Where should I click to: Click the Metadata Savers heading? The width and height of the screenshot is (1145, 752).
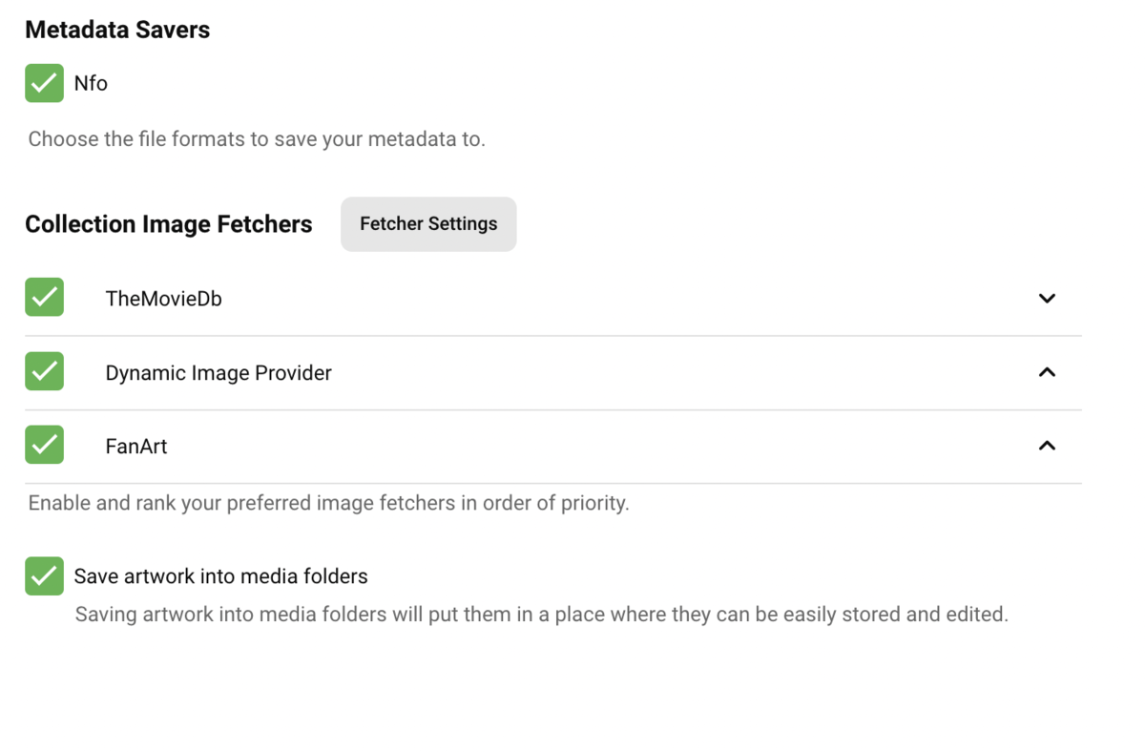click(x=117, y=31)
